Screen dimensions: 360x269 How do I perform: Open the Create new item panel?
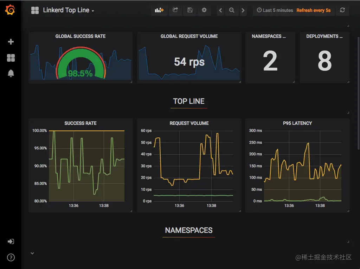click(x=10, y=41)
